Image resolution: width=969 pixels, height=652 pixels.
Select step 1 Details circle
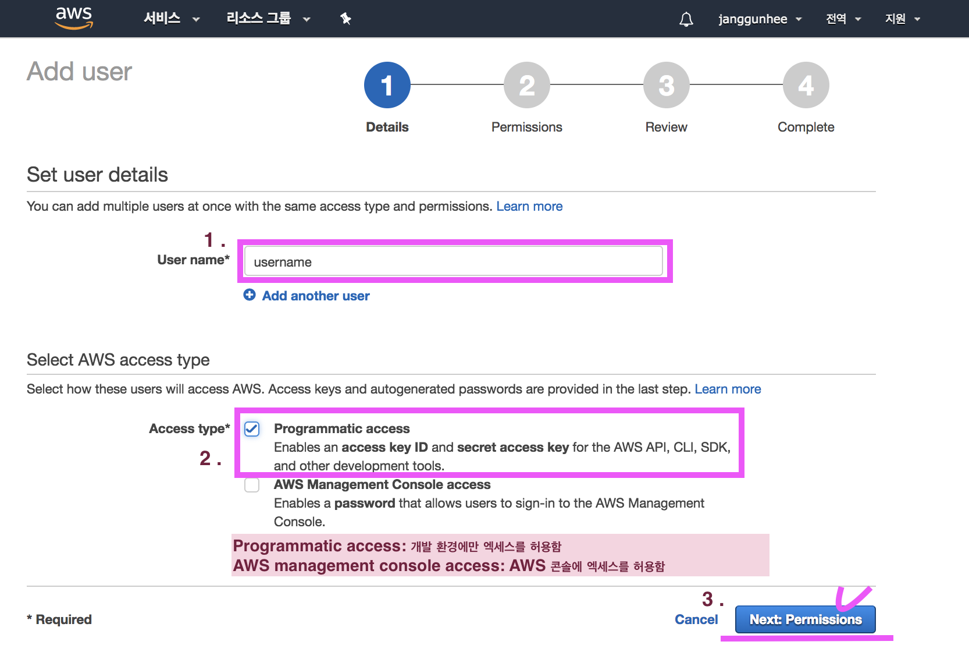387,85
